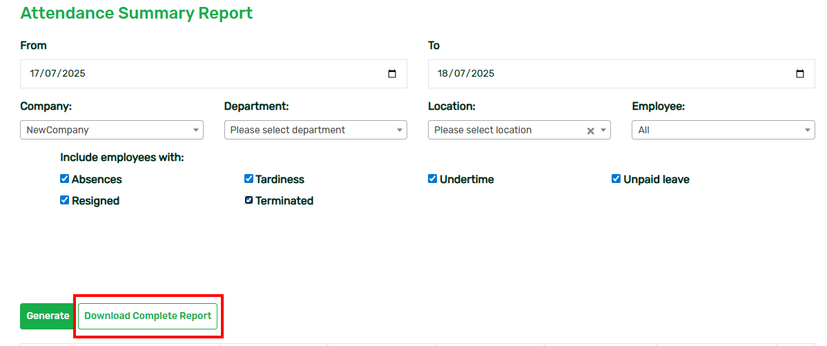Open the To date calendar picker icon

799,74
